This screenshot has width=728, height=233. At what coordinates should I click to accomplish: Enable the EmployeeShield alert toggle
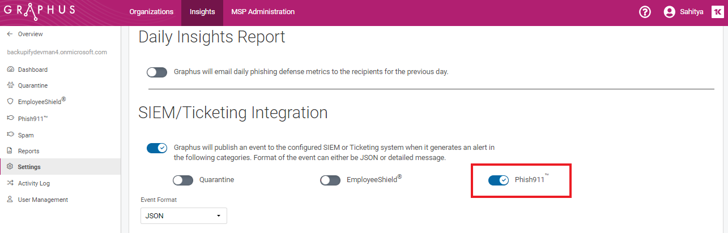point(330,180)
